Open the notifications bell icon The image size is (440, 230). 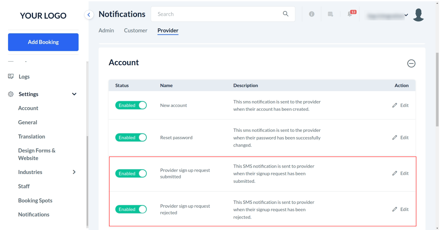350,14
